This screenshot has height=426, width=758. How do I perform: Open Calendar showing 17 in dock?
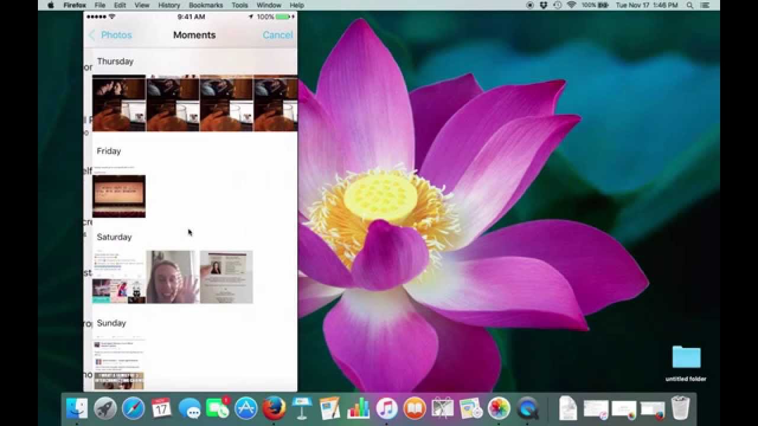pyautogui.click(x=161, y=408)
